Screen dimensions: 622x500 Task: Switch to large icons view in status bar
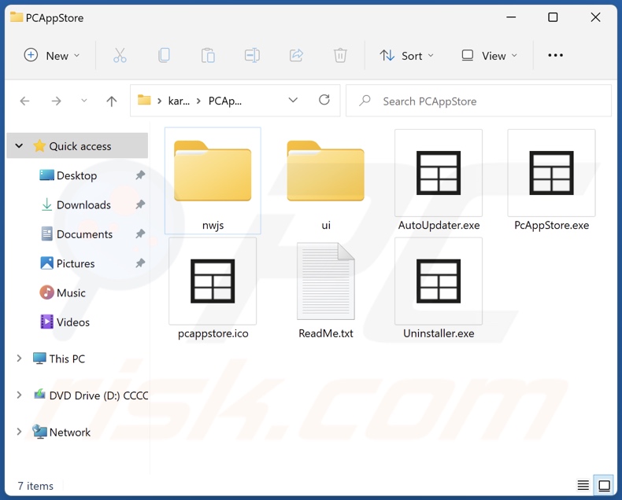604,485
